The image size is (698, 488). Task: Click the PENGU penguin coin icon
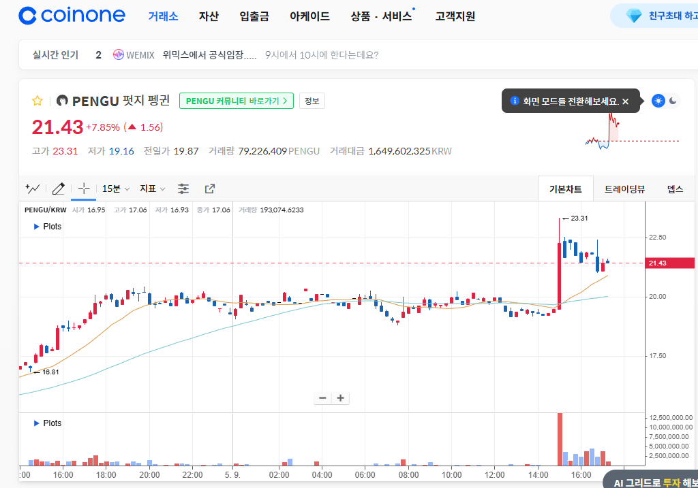point(62,101)
